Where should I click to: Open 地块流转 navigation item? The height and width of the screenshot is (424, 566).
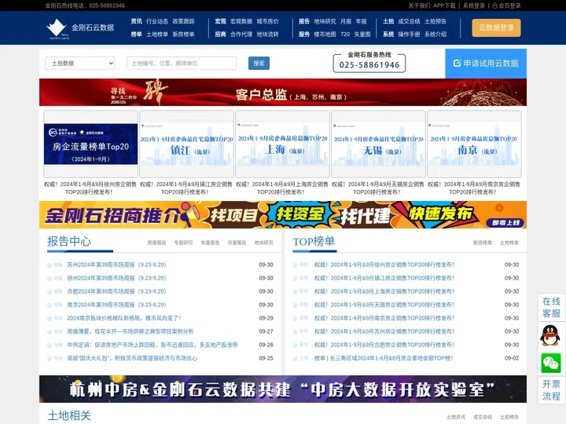tap(267, 35)
